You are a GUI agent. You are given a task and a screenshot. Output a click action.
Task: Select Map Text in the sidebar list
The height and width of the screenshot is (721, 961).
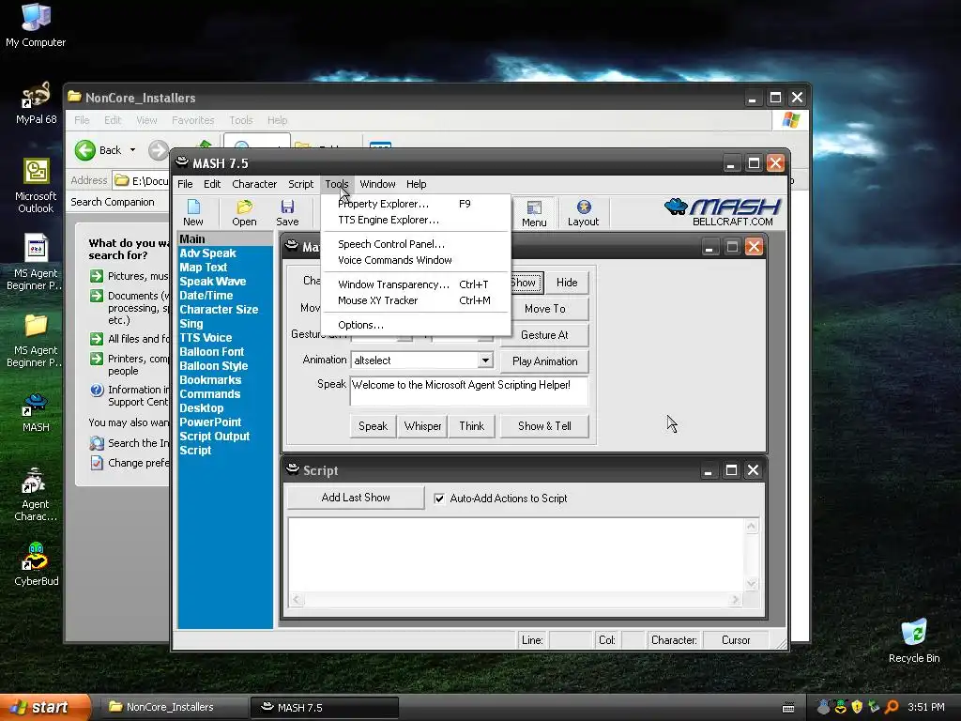pyautogui.click(x=203, y=268)
